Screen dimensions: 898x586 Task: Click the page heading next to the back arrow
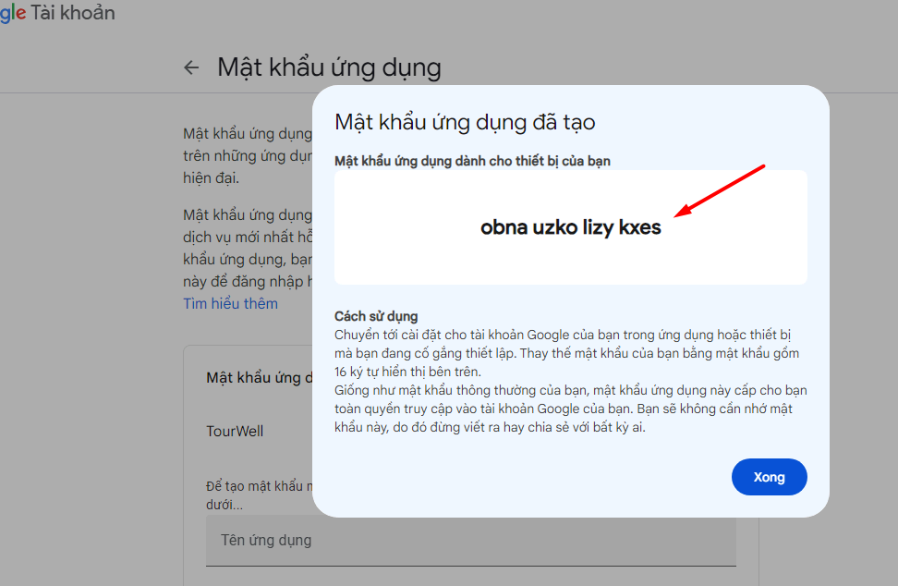(329, 67)
